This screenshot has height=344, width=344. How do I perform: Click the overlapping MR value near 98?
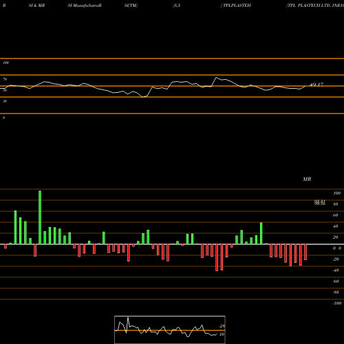coord(320,202)
